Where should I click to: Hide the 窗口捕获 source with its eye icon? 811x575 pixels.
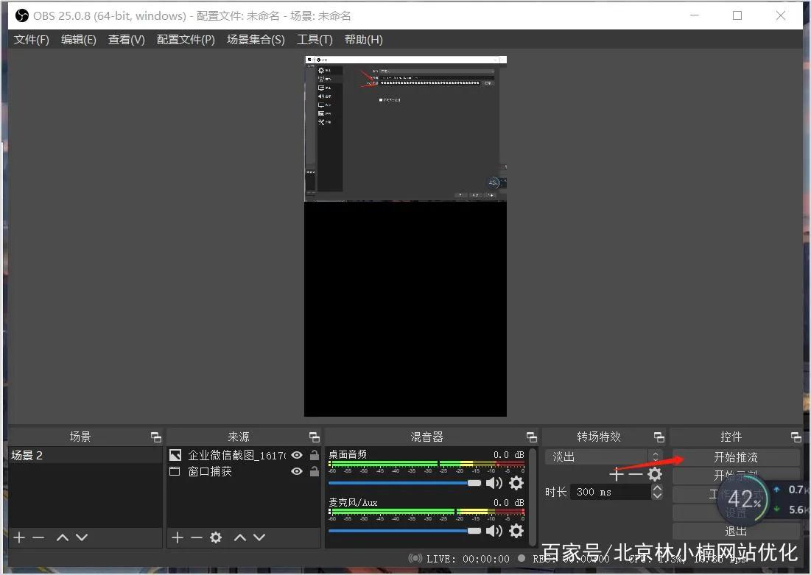click(x=296, y=472)
